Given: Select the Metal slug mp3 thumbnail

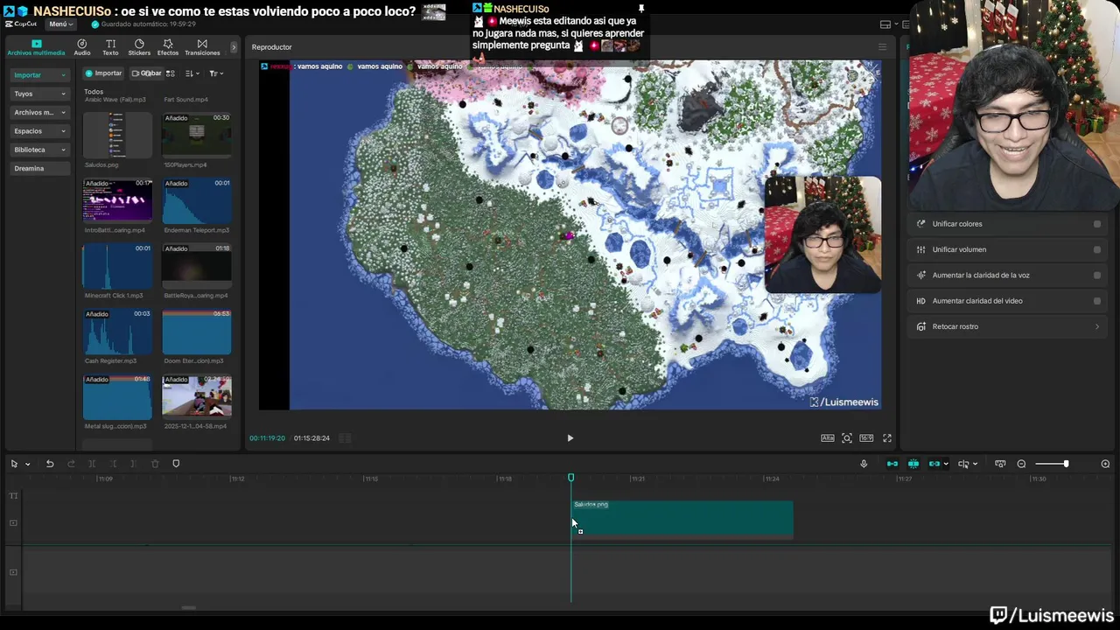Looking at the screenshot, I should 117,397.
